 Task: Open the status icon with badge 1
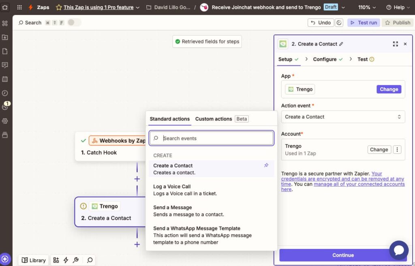5,107
